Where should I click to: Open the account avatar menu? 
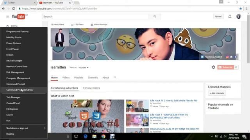(239, 16)
